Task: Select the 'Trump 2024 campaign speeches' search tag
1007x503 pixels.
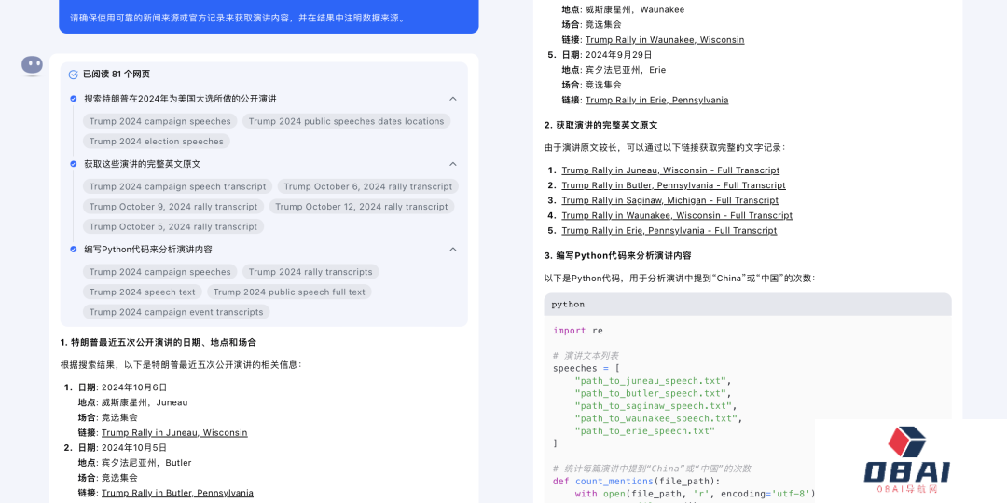Action: tap(159, 121)
